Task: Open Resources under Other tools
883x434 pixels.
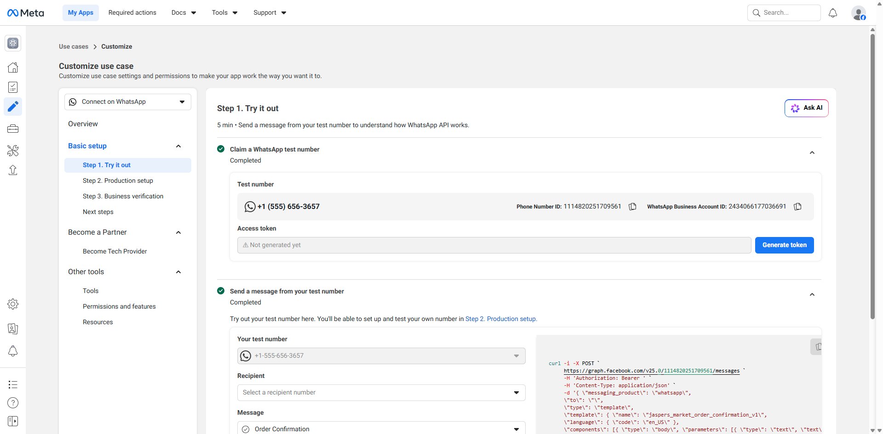Action: click(98, 322)
